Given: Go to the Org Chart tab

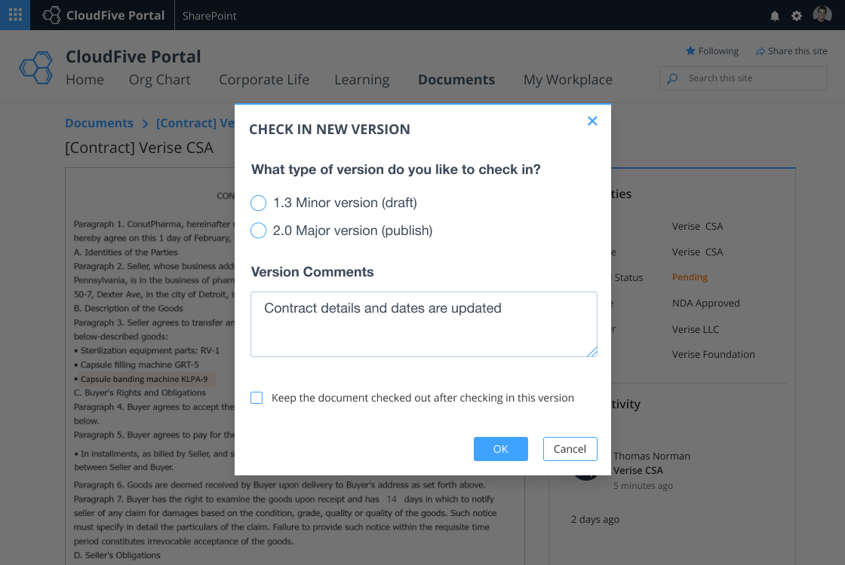Looking at the screenshot, I should pos(160,80).
